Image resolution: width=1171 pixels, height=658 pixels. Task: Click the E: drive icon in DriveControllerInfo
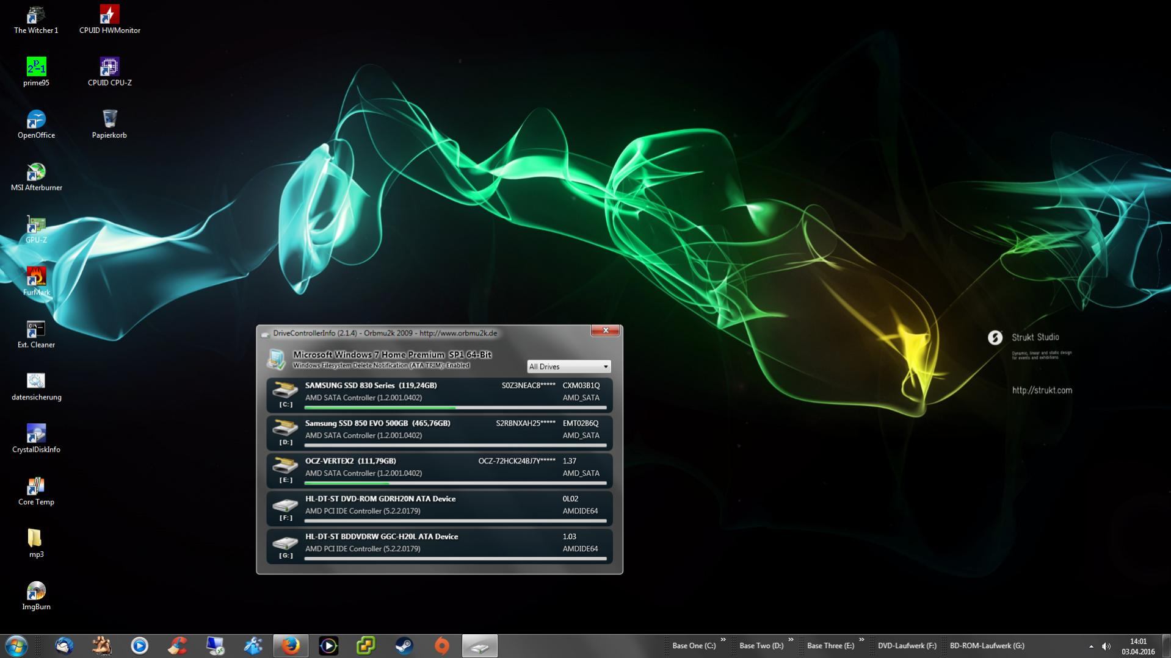(285, 465)
